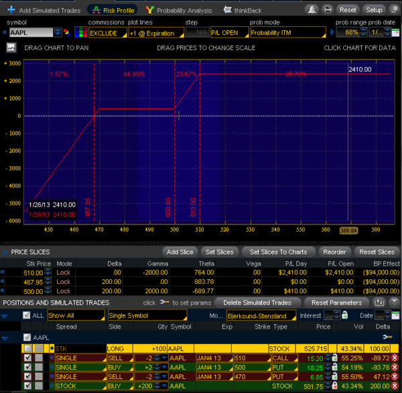The width and height of the screenshot is (402, 393).
Task: Click the Reset button in top bar
Action: coord(348,10)
